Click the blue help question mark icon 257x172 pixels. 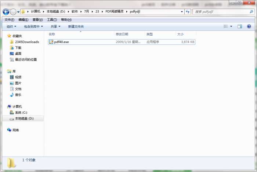pos(249,26)
